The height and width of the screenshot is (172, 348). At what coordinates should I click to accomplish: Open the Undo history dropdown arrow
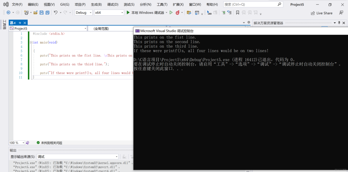[60, 13]
